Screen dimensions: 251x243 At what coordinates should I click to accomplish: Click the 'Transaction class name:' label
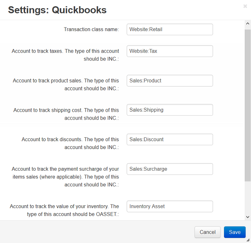click(x=91, y=29)
